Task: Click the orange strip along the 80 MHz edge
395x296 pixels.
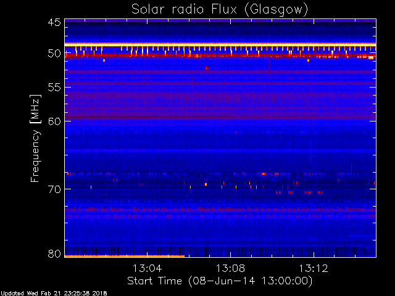Action: pyautogui.click(x=125, y=257)
